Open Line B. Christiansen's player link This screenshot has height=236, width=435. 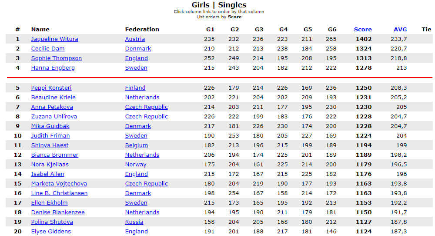coord(59,193)
